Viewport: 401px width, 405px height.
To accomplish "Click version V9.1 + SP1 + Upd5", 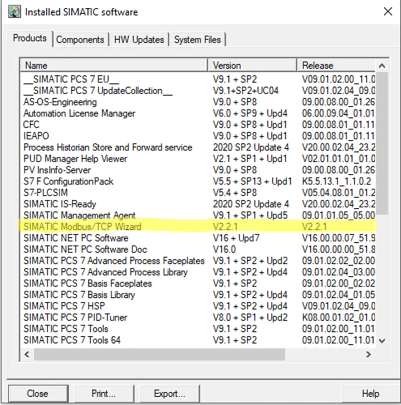I will pos(250,216).
